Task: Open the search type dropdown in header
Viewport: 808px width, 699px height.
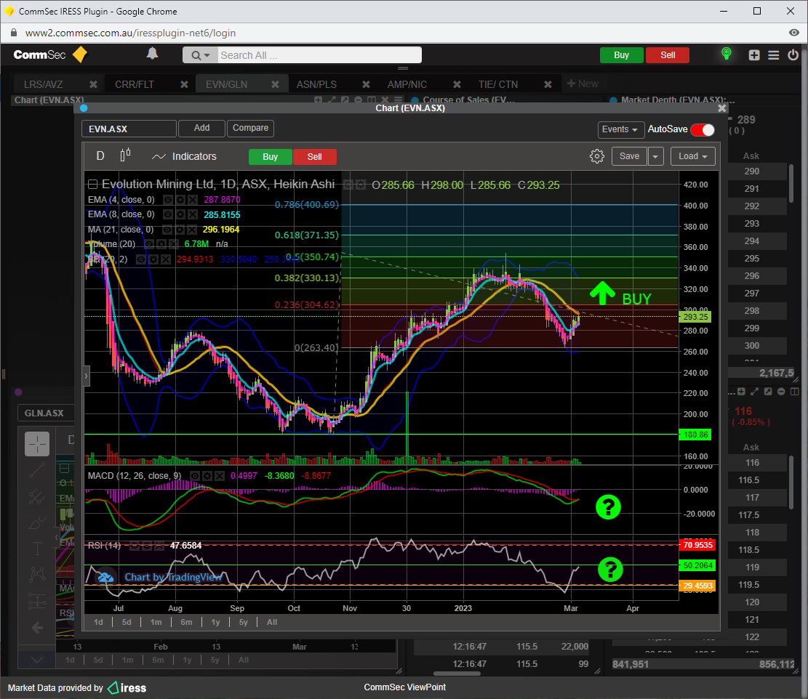Action: (201, 56)
